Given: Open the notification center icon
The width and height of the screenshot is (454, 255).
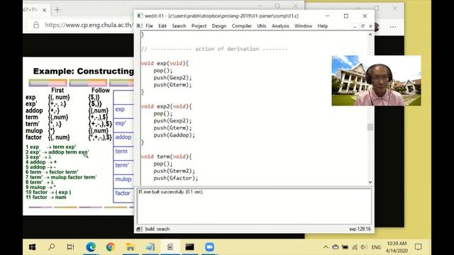Looking at the screenshot, I should tap(418, 247).
